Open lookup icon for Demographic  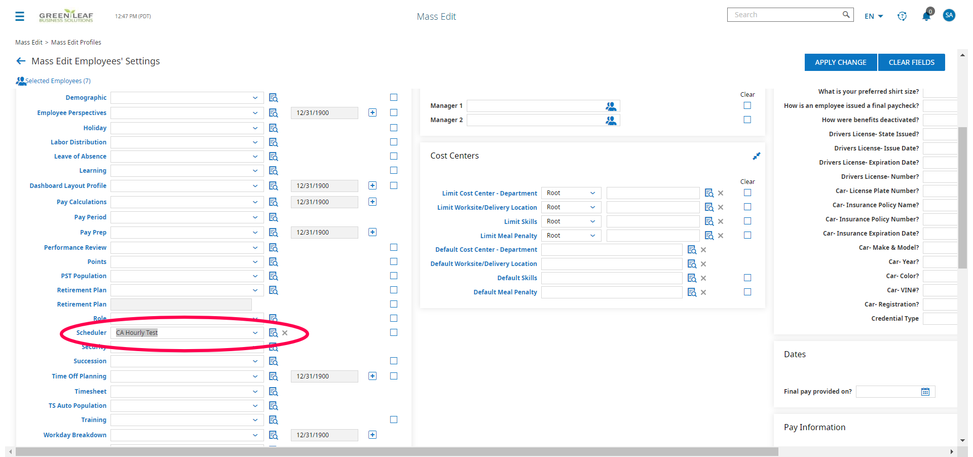[273, 98]
